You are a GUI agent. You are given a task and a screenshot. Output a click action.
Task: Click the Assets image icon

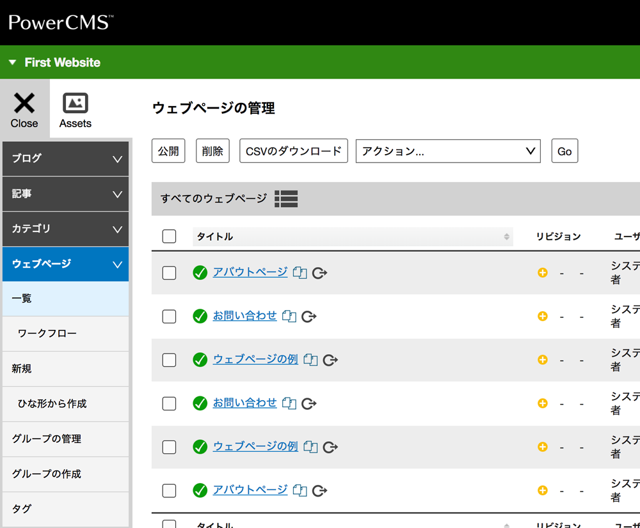(x=75, y=104)
